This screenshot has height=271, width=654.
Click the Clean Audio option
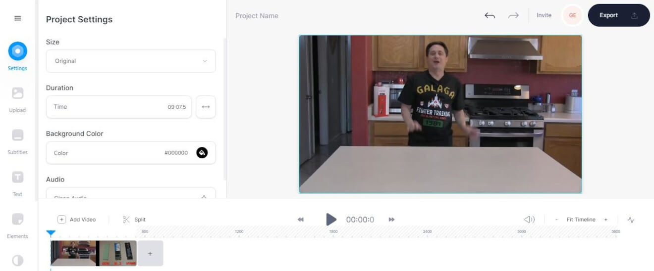point(131,194)
